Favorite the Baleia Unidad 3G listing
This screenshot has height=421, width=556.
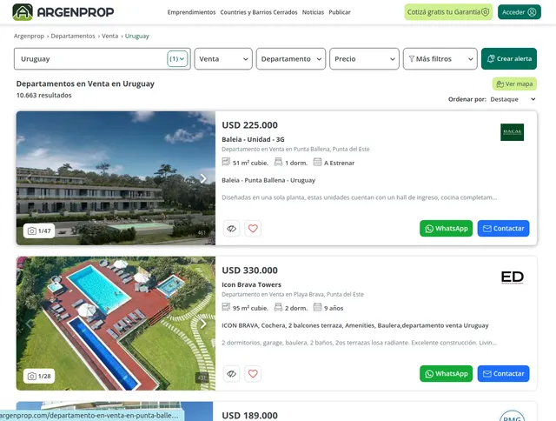pos(253,229)
